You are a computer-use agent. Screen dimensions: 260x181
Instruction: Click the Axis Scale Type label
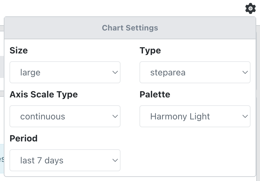44,95
